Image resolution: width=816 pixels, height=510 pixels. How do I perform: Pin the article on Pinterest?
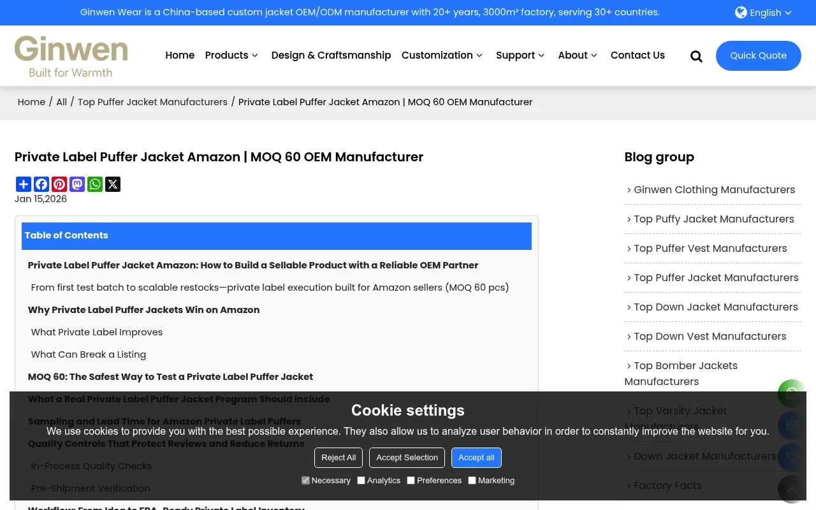click(x=59, y=184)
